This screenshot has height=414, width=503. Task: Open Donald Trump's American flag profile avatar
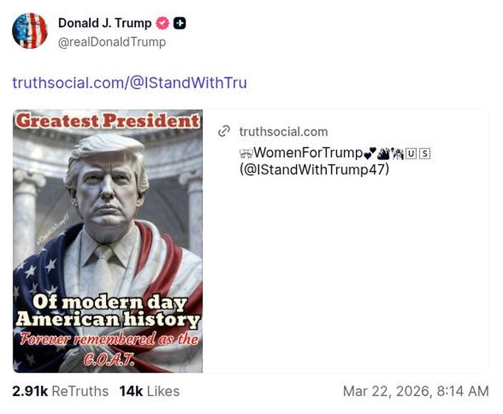31,29
